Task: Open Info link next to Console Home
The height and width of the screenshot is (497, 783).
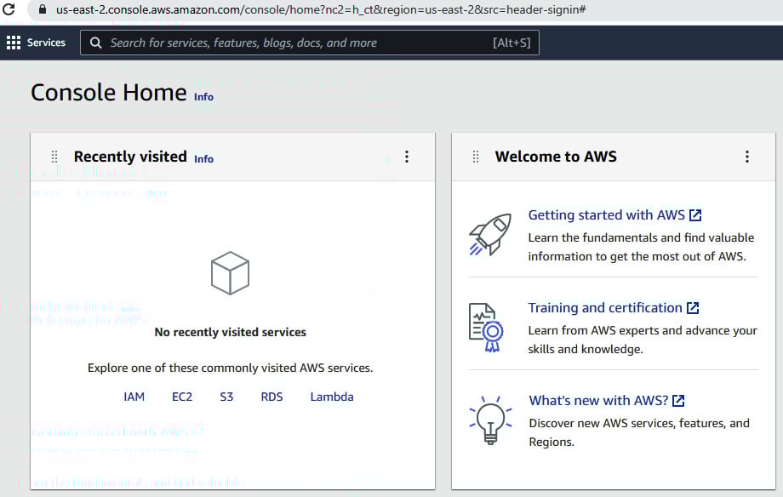Action: 203,97
